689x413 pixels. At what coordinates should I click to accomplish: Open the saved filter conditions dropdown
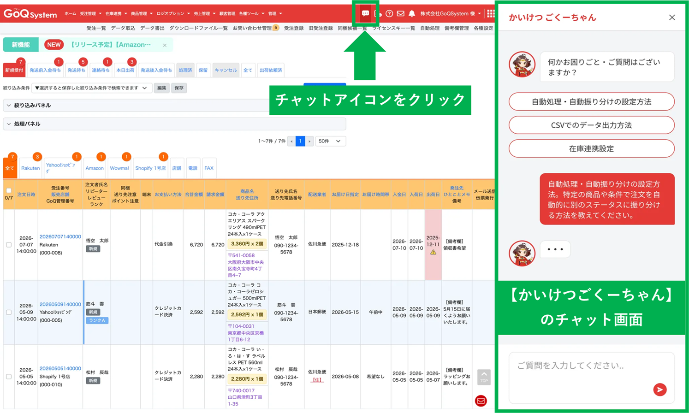(x=91, y=88)
